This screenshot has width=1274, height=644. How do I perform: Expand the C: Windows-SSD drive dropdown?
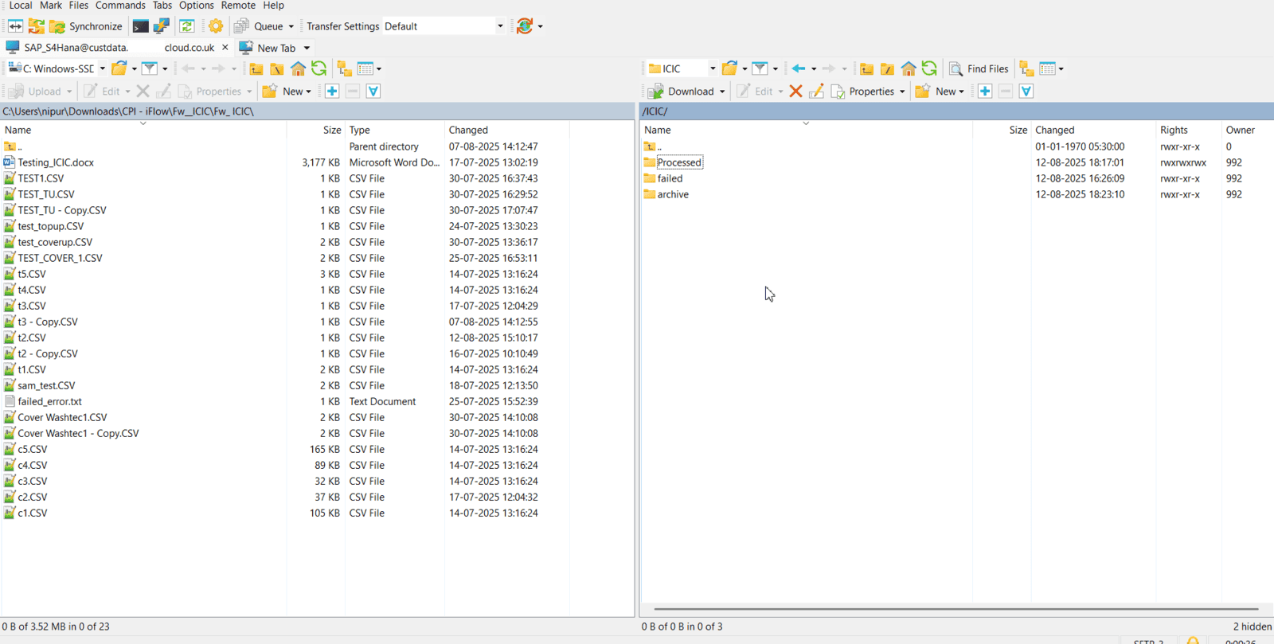pos(102,69)
